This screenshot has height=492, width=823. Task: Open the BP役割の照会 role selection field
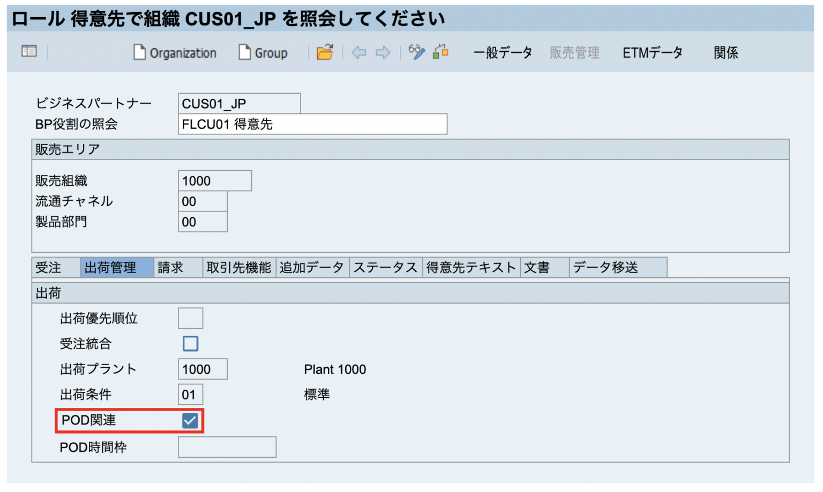pos(312,124)
